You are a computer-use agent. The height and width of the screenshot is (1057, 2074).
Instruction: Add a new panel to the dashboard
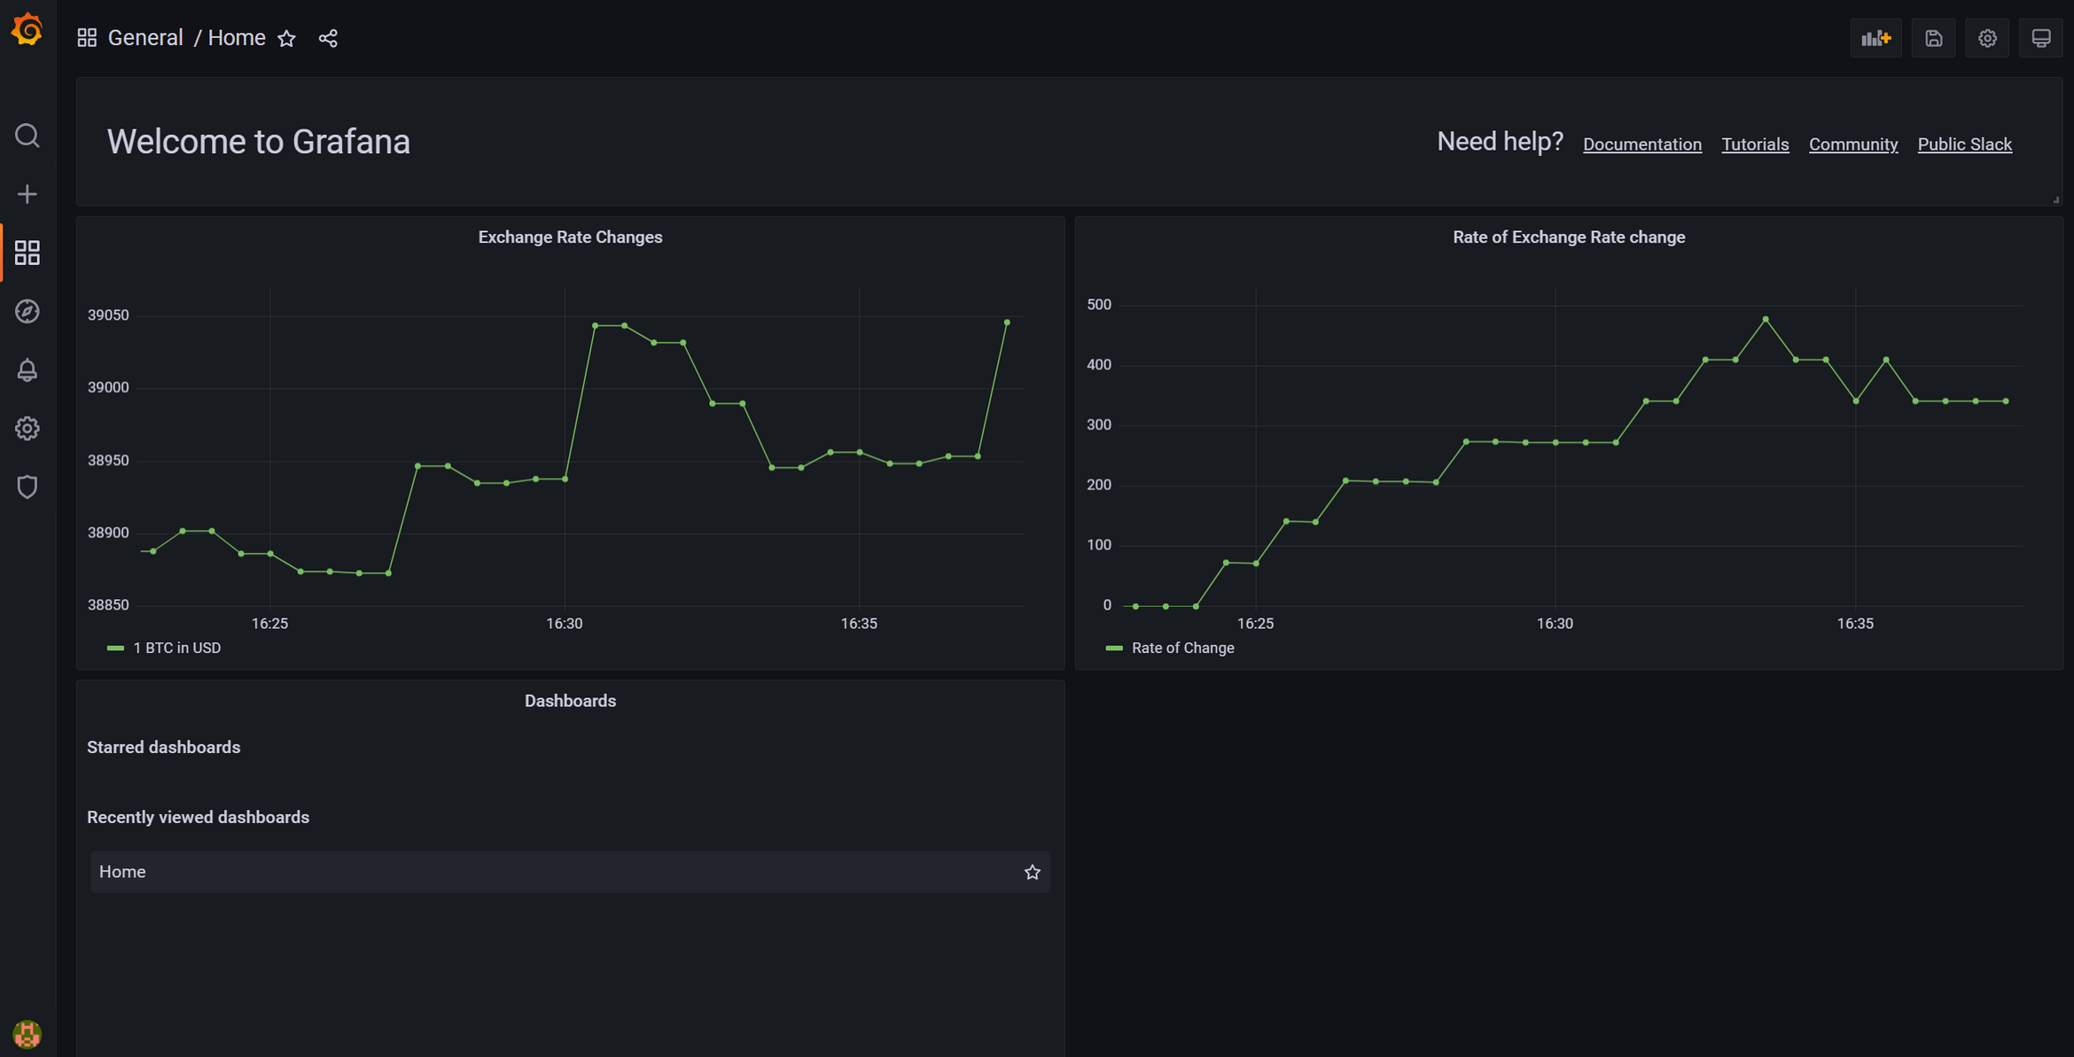1875,38
